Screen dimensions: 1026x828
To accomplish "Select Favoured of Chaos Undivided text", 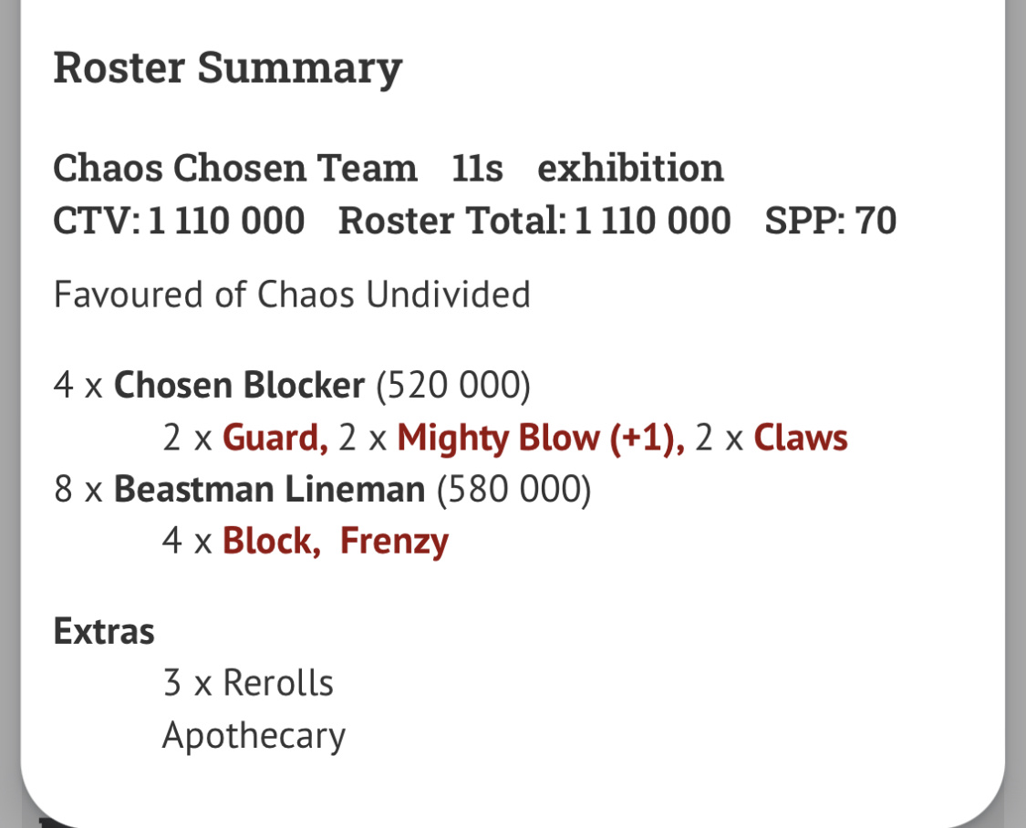I will [x=292, y=295].
